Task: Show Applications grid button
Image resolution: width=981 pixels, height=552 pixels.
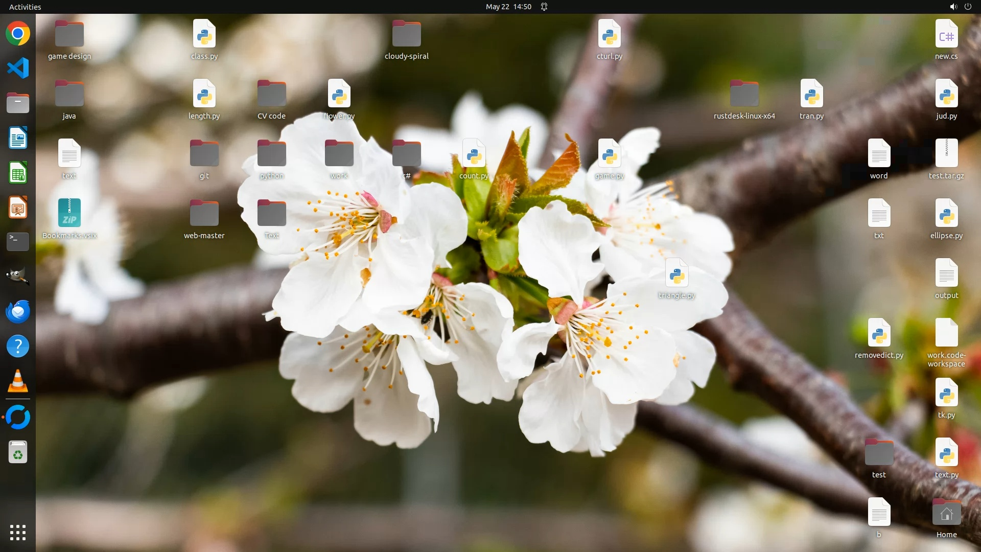Action: 18,533
